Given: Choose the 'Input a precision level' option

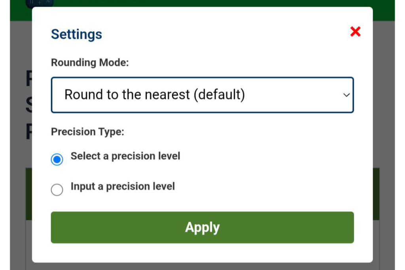Looking at the screenshot, I should [x=57, y=190].
